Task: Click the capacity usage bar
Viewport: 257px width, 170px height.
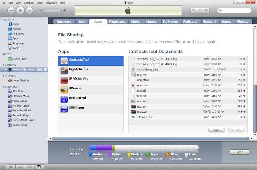Action: (x=144, y=147)
